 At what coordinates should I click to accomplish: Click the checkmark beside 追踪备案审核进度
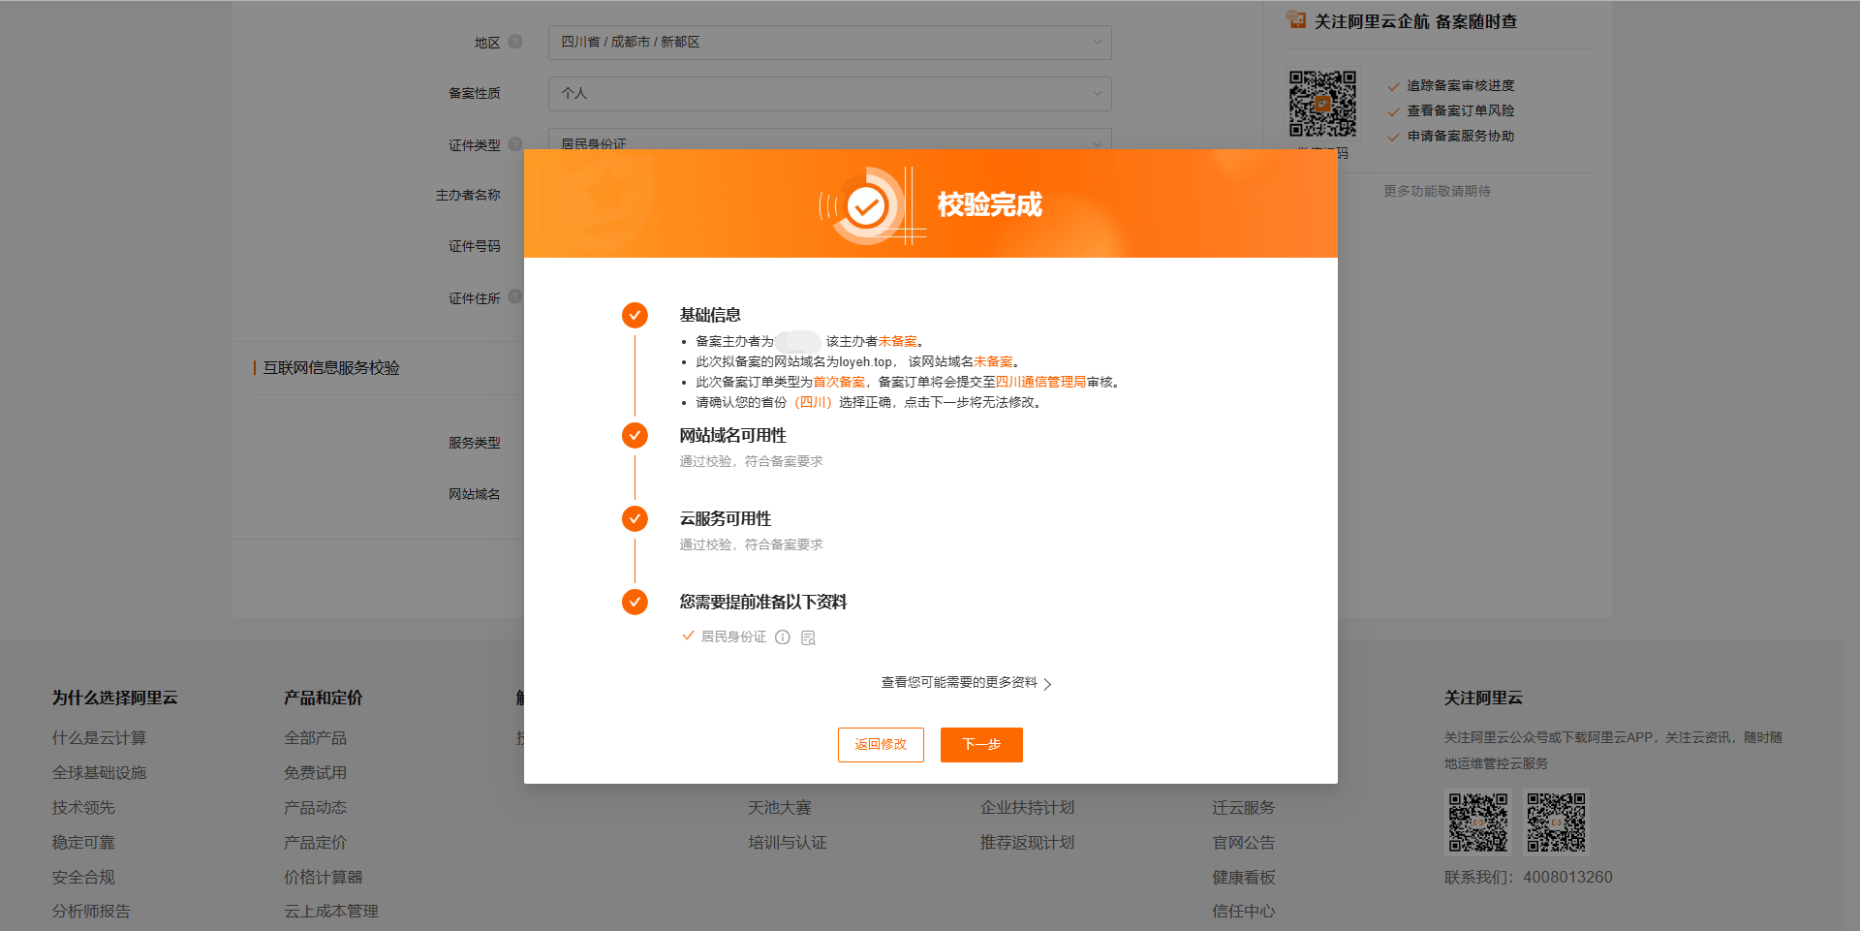click(x=1392, y=85)
